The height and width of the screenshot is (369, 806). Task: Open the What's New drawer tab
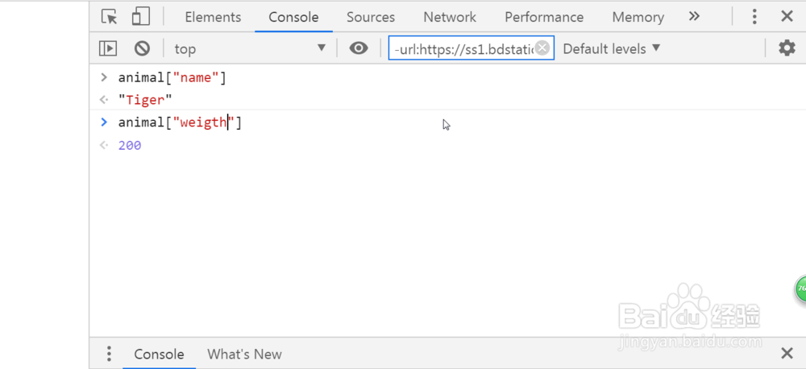[x=244, y=354]
